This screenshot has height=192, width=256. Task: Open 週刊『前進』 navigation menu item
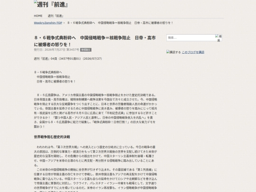pos(55,16)
